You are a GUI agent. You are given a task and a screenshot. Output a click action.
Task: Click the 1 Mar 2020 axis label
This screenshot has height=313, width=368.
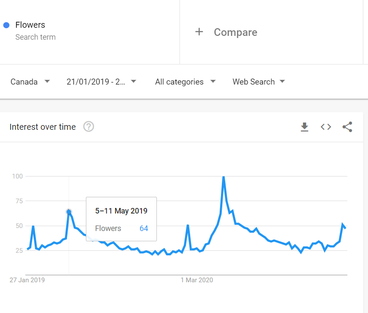pos(197,280)
